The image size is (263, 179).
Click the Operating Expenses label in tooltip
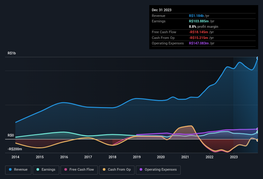tap(168, 43)
